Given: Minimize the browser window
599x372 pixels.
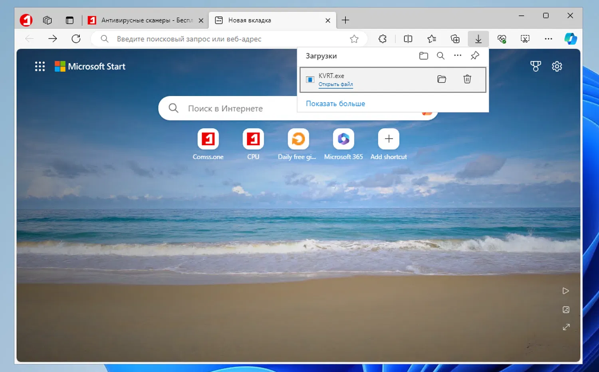Looking at the screenshot, I should (x=521, y=16).
